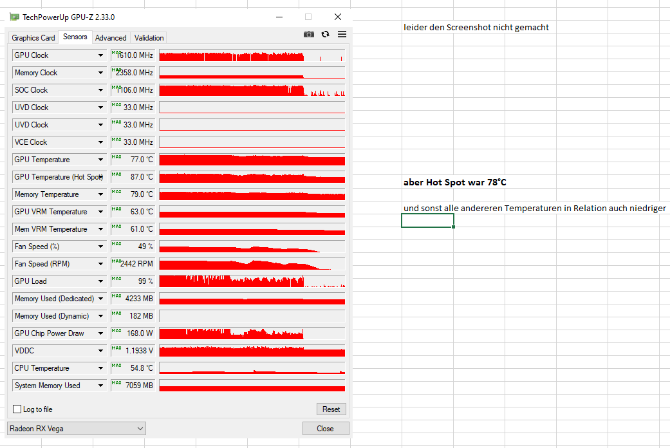Image resolution: width=670 pixels, height=448 pixels.
Task: Open the Advanced tab
Action: point(111,37)
